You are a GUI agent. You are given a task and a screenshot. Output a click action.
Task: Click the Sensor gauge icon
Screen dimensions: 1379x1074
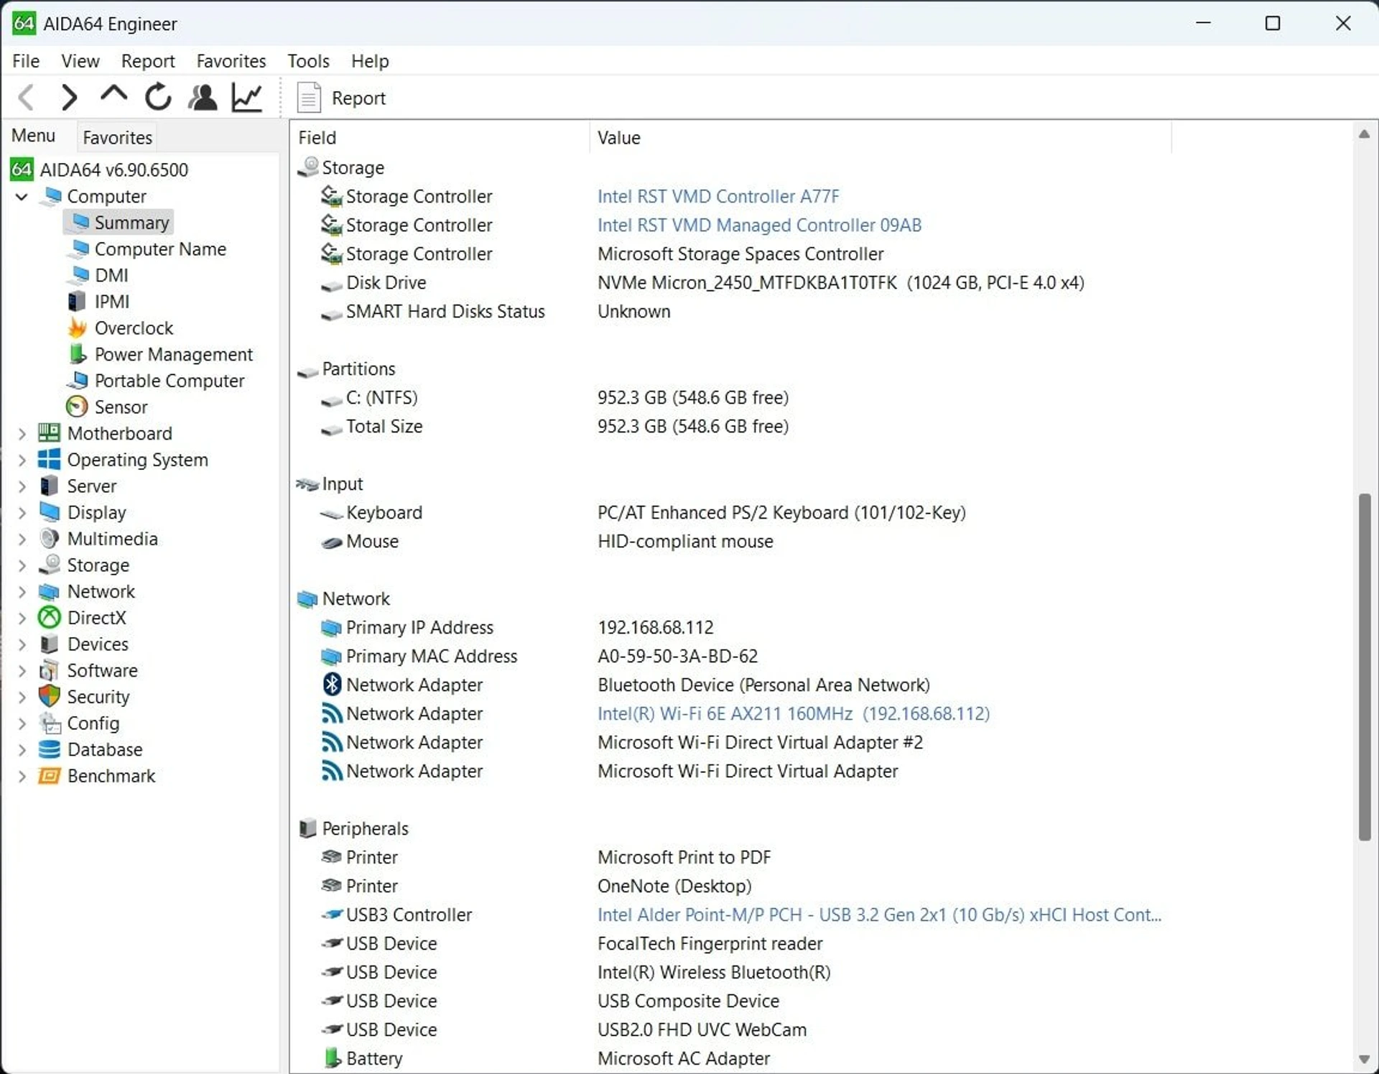77,407
